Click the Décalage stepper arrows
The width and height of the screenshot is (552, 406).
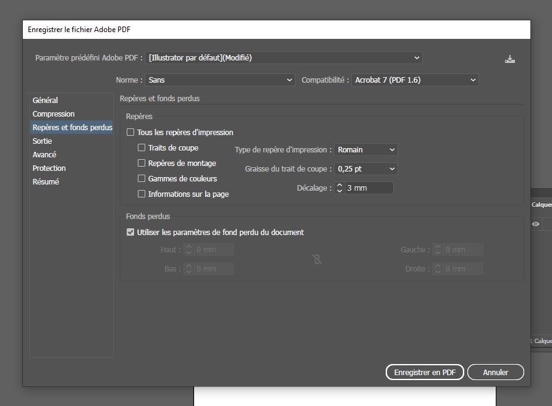pos(339,188)
